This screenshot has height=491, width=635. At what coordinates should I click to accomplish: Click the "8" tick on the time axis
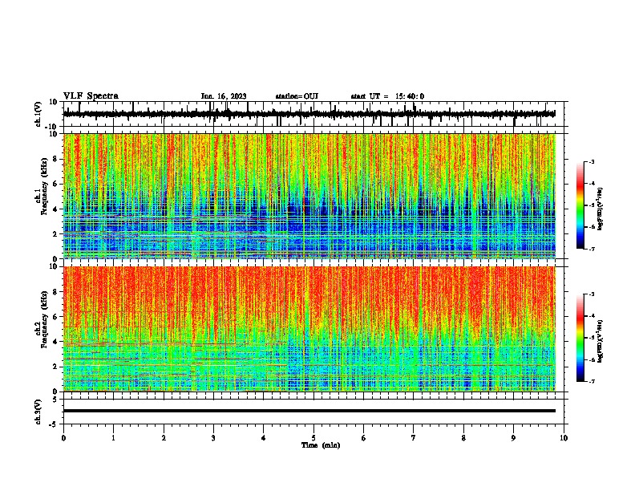tap(463, 438)
